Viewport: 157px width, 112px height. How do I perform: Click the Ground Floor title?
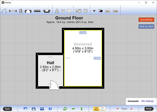(69, 18)
